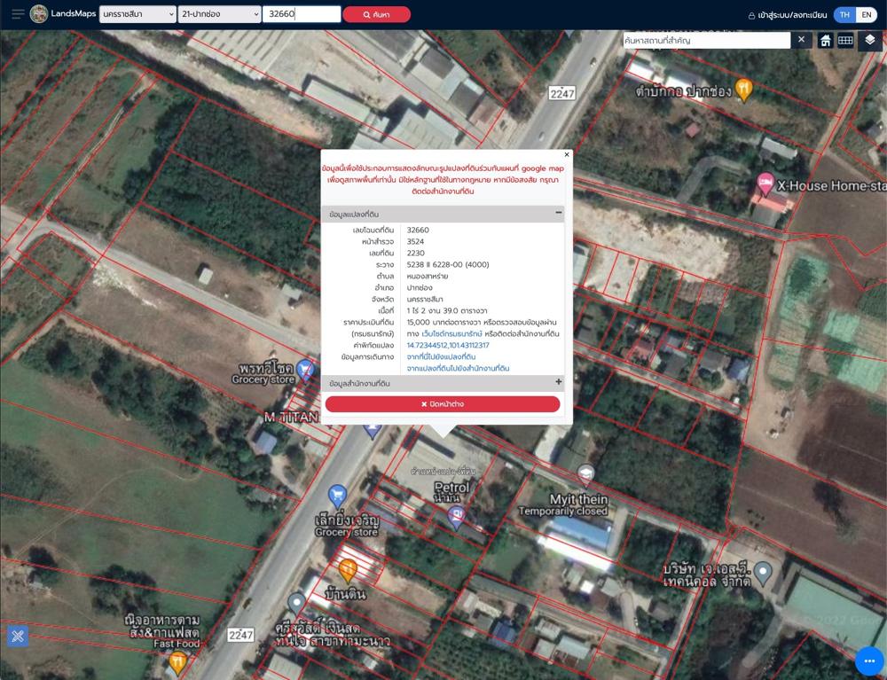Click the blue satellite tool icon
This screenshot has width=887, height=680.
pos(18,637)
